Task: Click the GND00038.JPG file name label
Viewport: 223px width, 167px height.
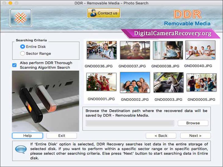Action: tap(165, 66)
